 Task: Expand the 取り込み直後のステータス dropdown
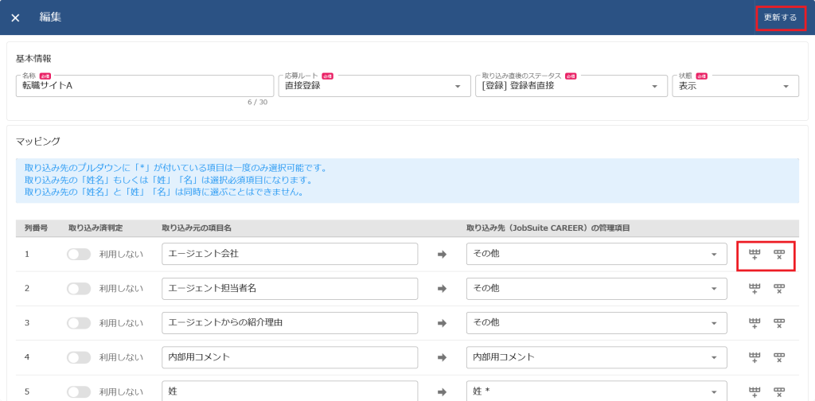pos(571,86)
